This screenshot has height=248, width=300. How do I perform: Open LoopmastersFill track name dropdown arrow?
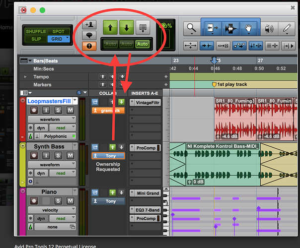75,100
